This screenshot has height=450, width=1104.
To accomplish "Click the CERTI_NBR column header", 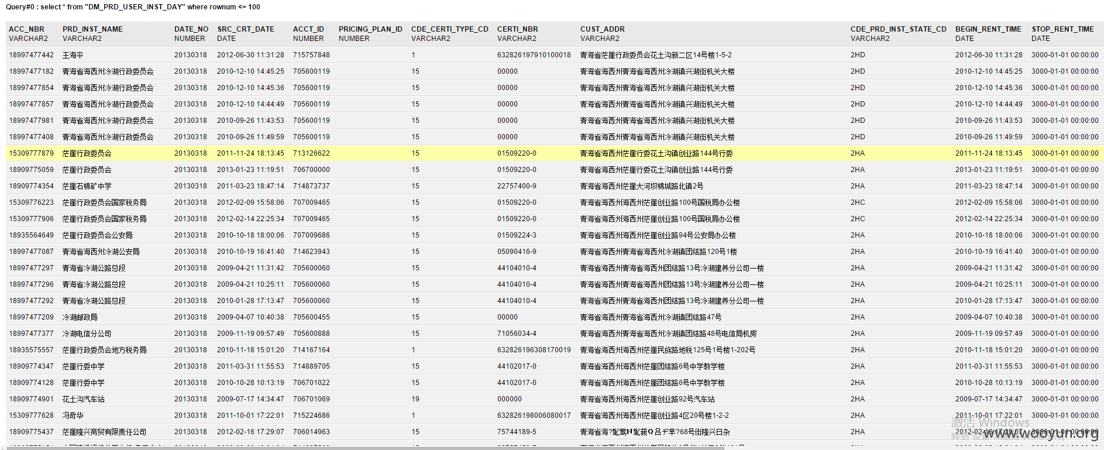I will click(518, 29).
